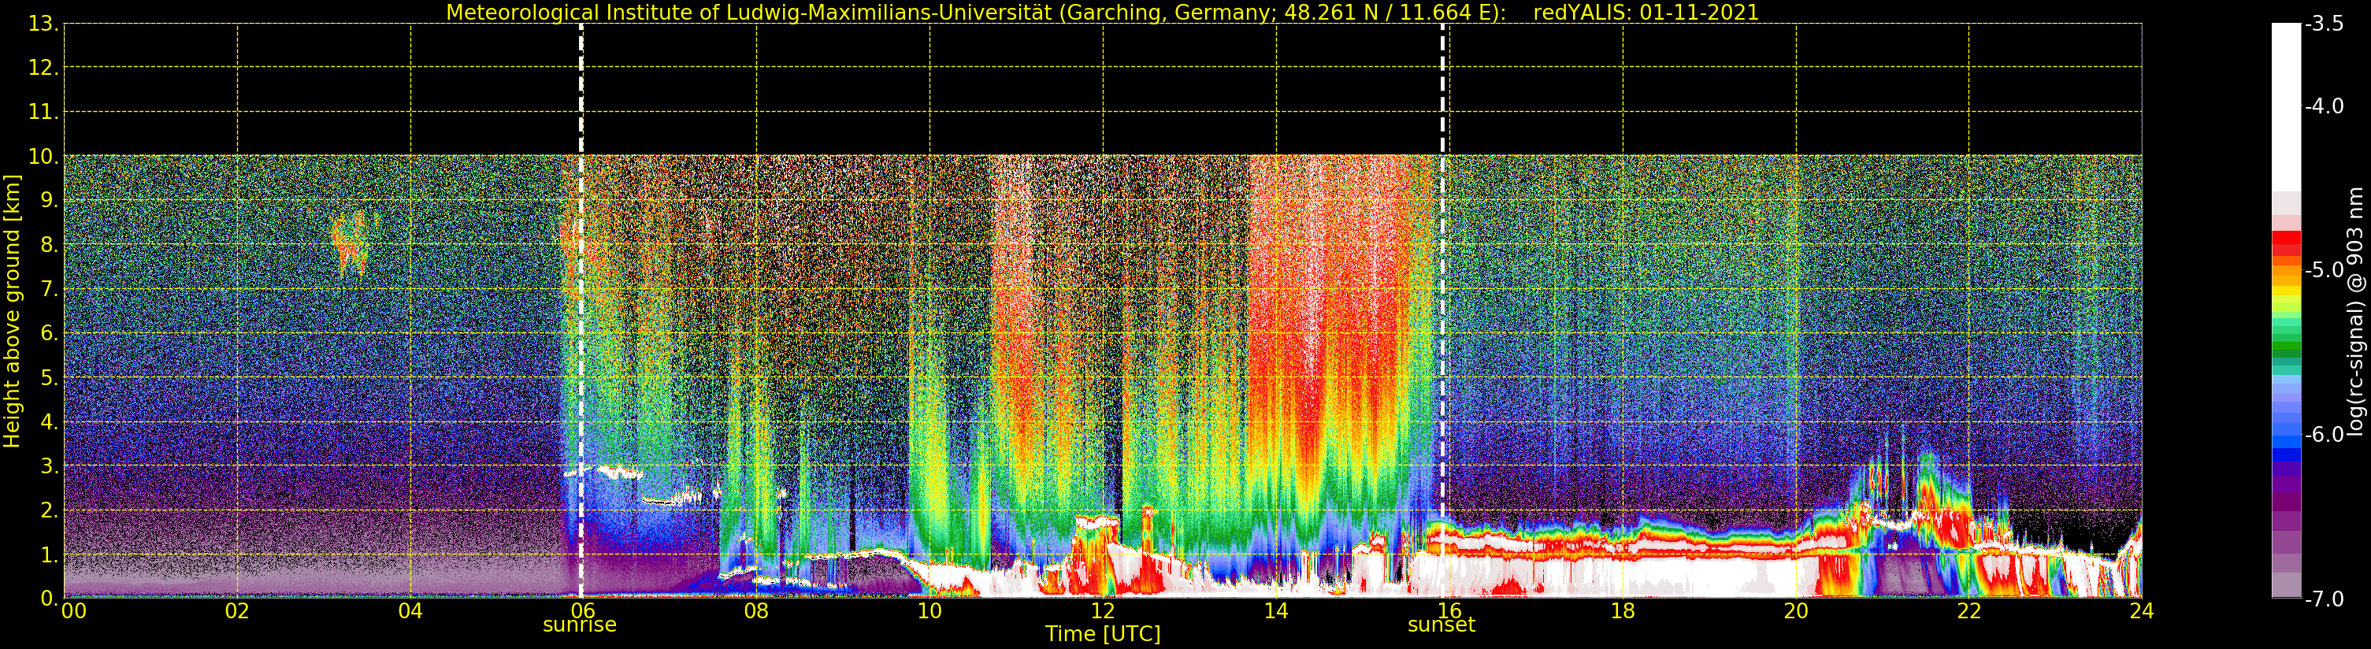
Task: Click the '16' tick on the time axis
Action: (x=1449, y=611)
